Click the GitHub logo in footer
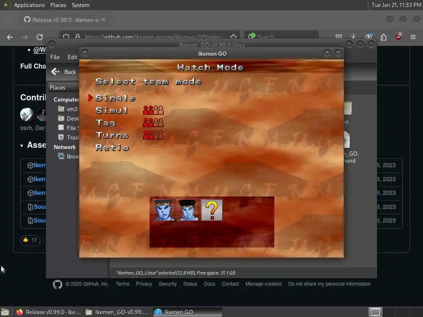The width and height of the screenshot is (423, 317). coord(57,284)
